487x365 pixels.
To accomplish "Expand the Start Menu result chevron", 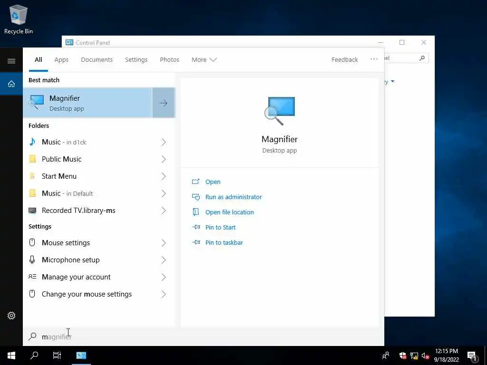I will point(164,176).
